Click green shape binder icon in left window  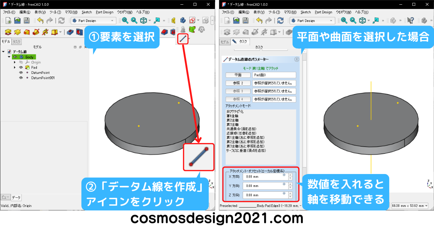coord(192,29)
